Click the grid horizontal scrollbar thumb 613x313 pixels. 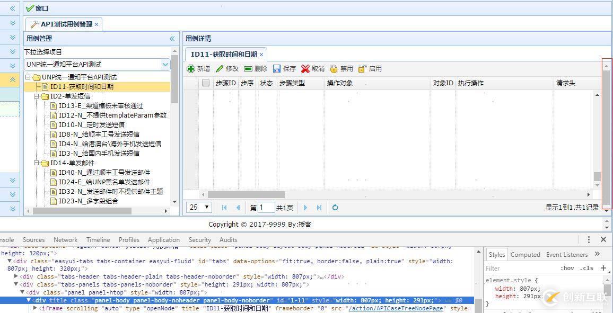tap(246, 194)
